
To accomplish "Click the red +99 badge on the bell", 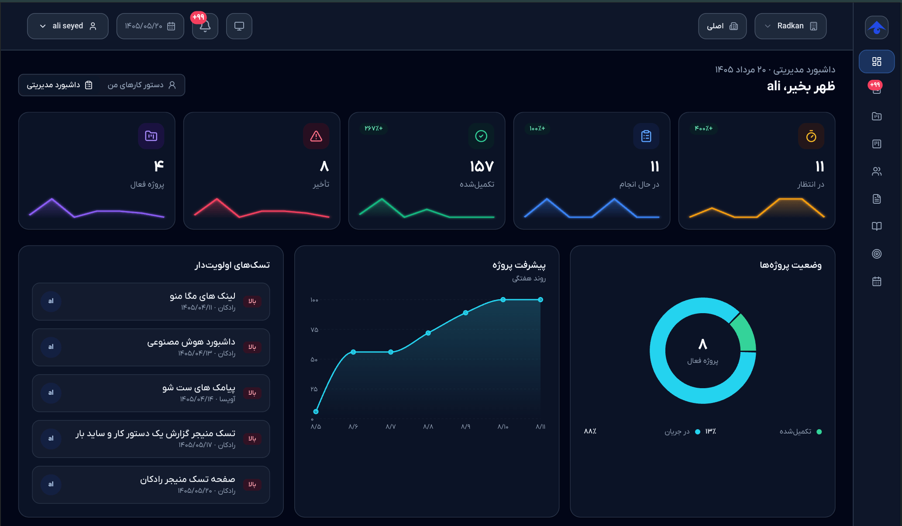I will pos(199,17).
